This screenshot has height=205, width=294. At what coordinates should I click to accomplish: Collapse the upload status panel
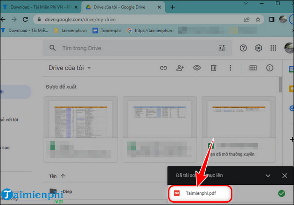coord(268,176)
